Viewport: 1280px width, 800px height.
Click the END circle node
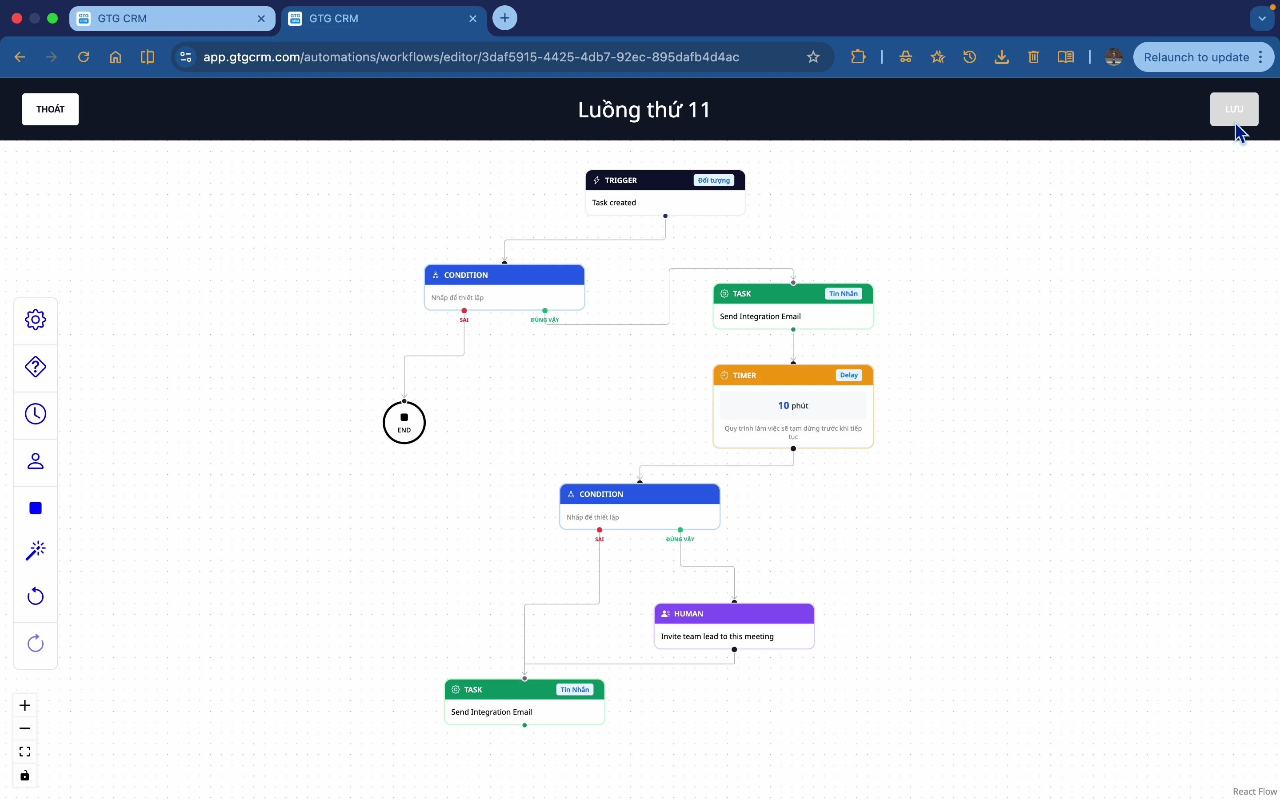(404, 423)
